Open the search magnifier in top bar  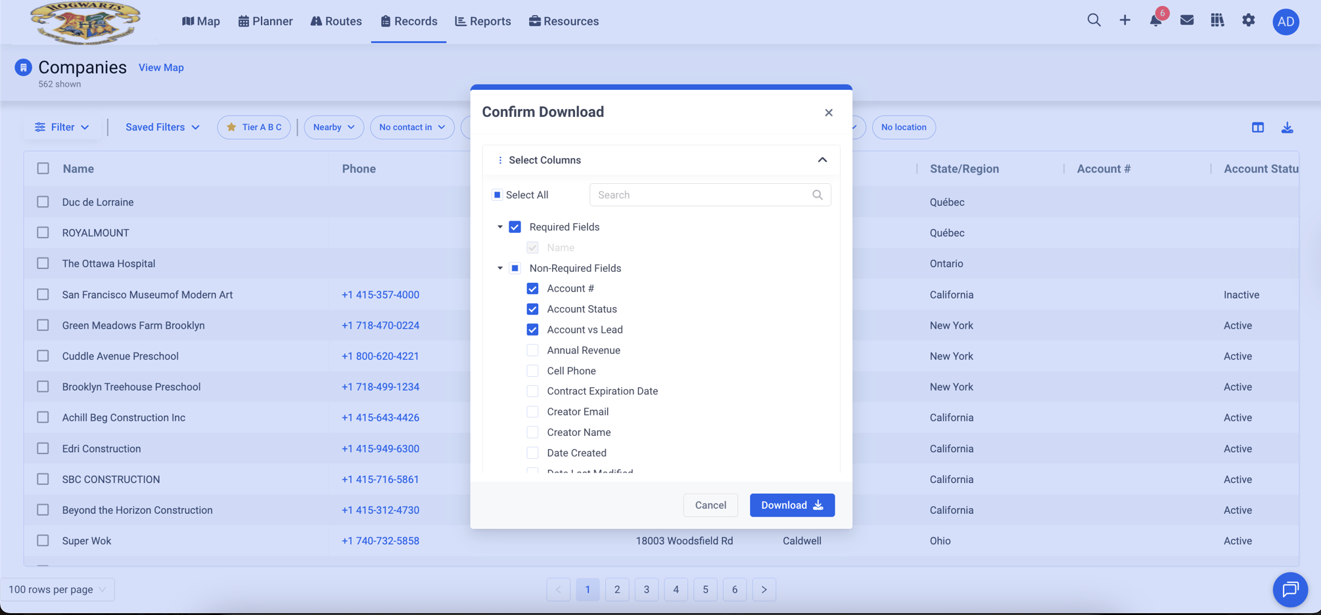[x=1094, y=20]
